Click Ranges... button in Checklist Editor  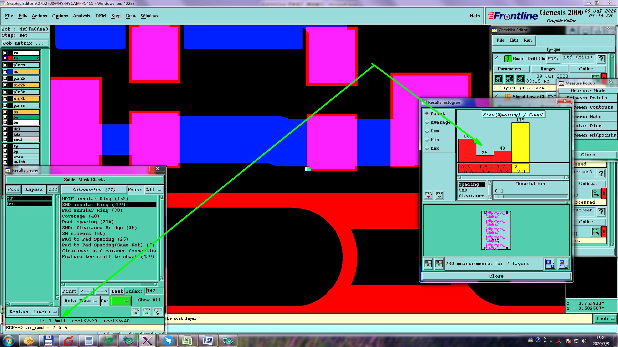[x=550, y=69]
